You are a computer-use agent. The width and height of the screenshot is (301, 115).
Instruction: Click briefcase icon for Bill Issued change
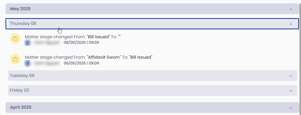(15, 39)
